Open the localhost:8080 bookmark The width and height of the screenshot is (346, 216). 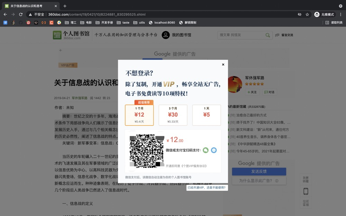click(x=162, y=22)
